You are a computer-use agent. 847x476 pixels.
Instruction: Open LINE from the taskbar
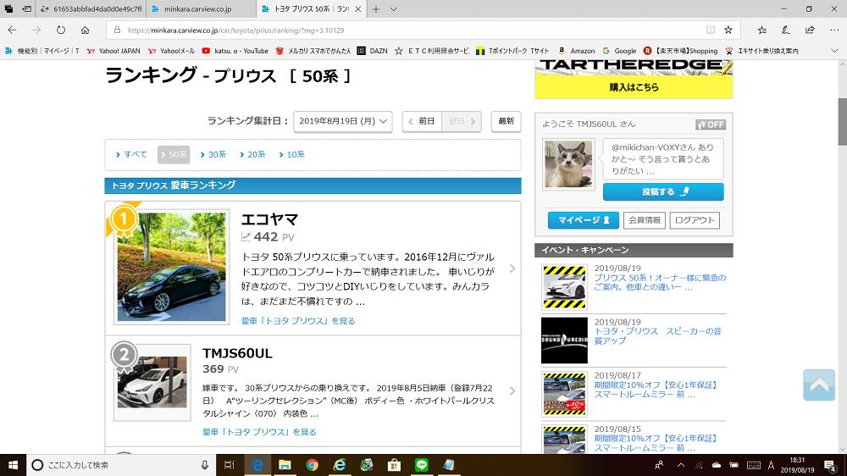click(x=422, y=465)
